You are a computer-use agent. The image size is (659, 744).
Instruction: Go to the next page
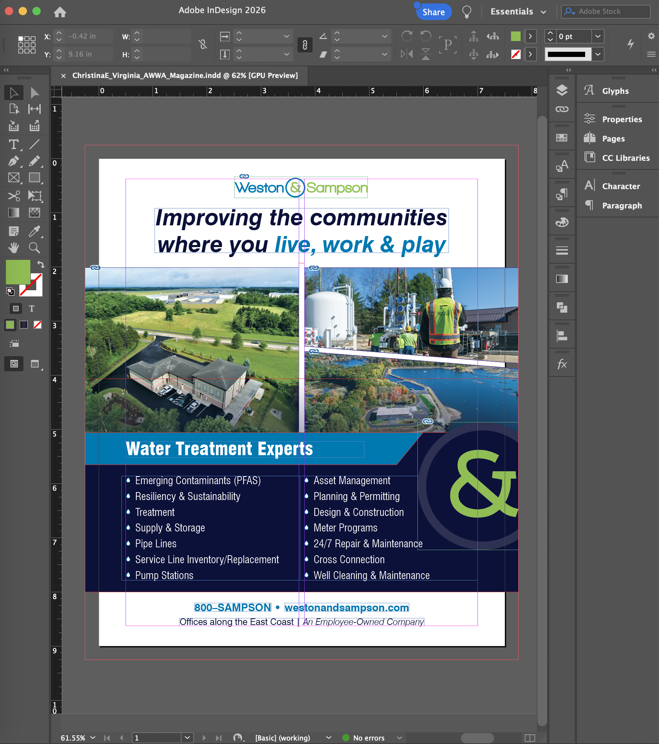[x=204, y=737]
